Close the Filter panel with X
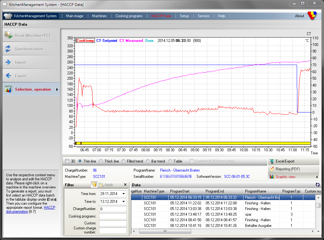The height and width of the screenshot is (240, 324). coord(125,185)
